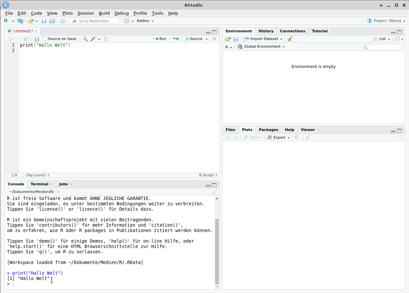Viewport: 409px width, 293px height.
Task: Load workspace icon in the Environment pane
Action: (x=227, y=39)
